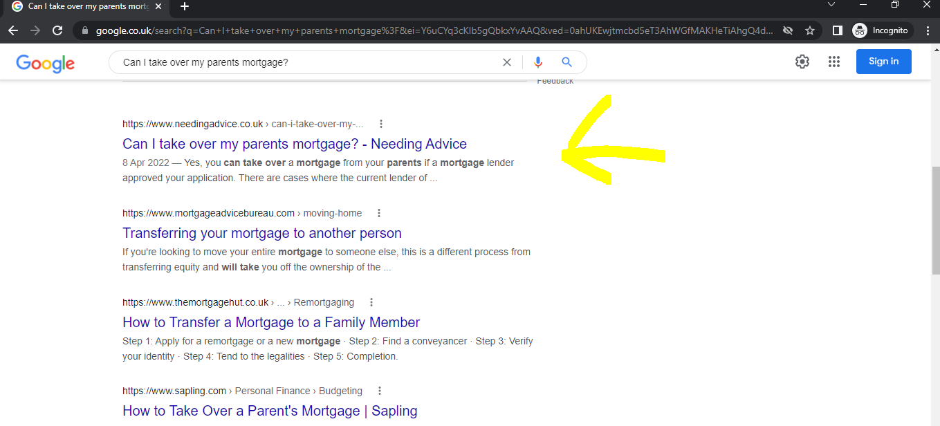Reload the page with refresh icon
Image resolution: width=940 pixels, height=426 pixels.
(57, 30)
